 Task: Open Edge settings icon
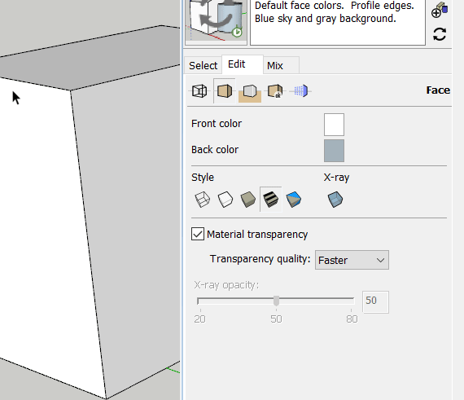(x=199, y=91)
